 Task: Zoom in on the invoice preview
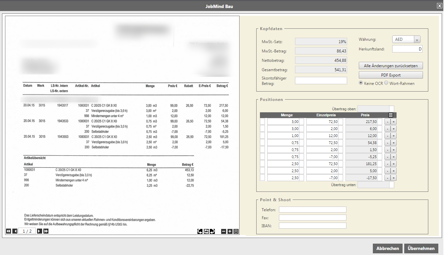230,231
